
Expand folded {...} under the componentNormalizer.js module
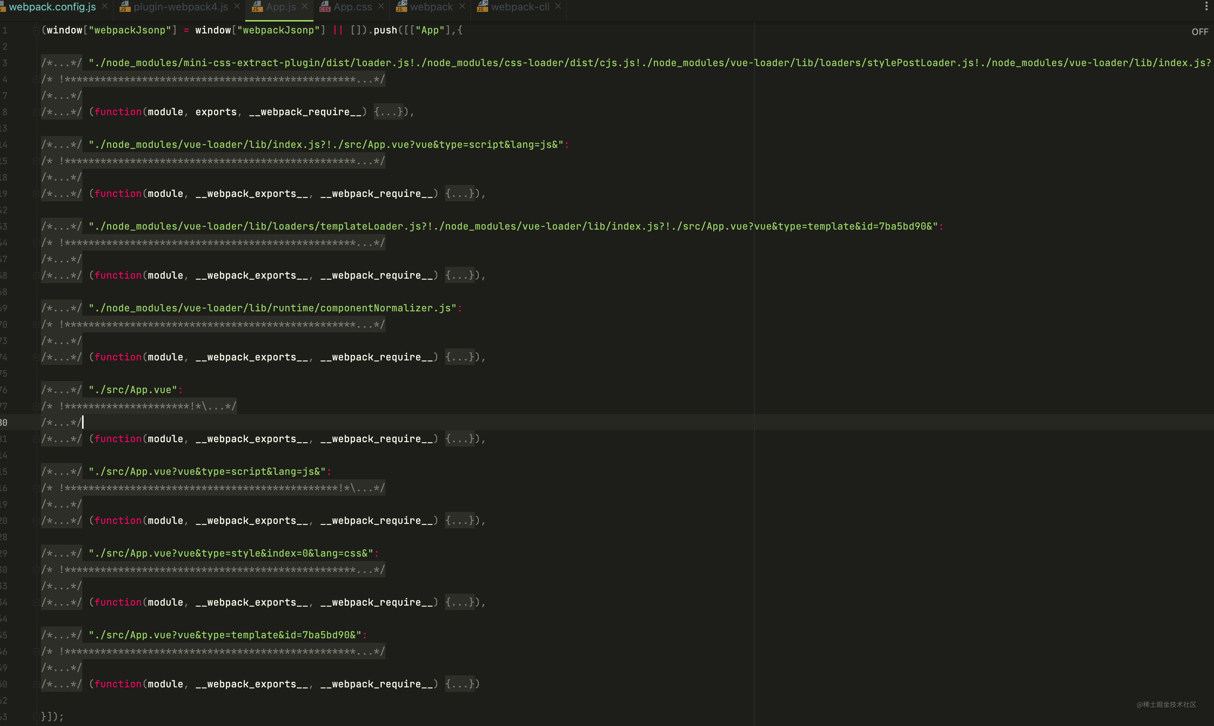pyautogui.click(x=460, y=357)
